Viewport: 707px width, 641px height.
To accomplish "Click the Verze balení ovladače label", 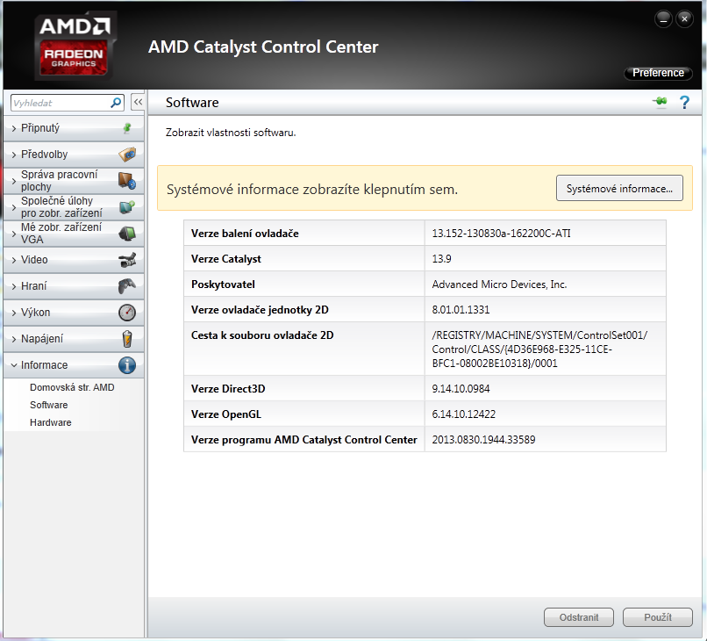I will [245, 234].
